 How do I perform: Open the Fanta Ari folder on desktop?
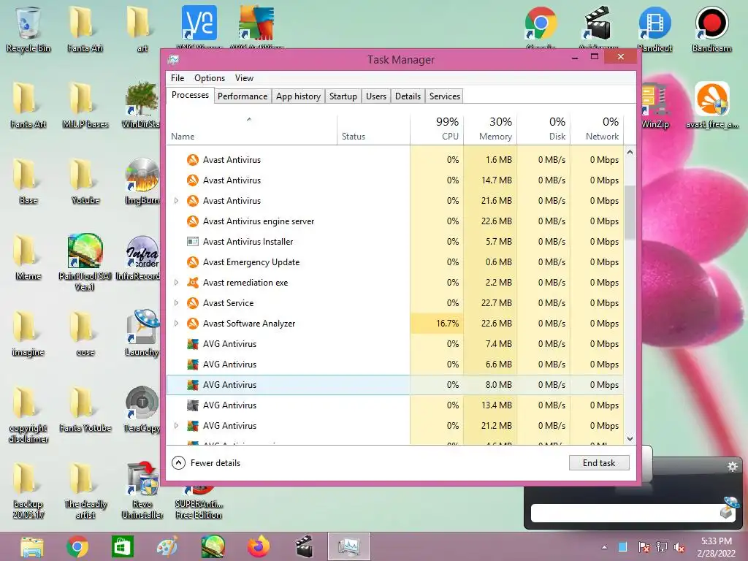[x=85, y=28]
